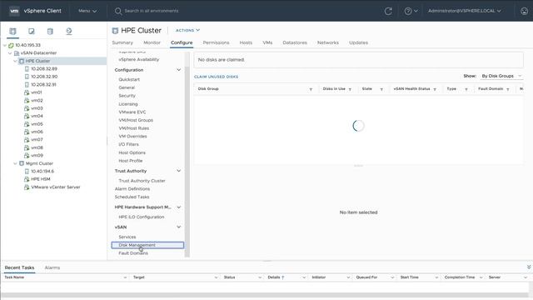The height and width of the screenshot is (300, 533).
Task: Open Licensing configuration page
Action: click(127, 103)
